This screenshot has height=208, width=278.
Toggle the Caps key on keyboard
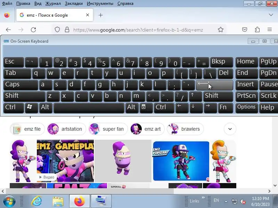click(21, 85)
